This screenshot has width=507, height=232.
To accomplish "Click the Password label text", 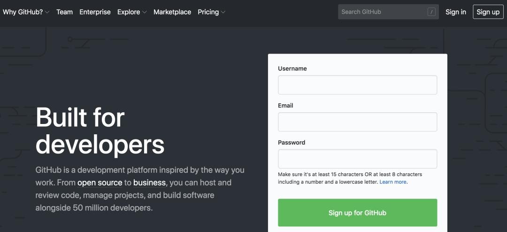I will click(292, 142).
